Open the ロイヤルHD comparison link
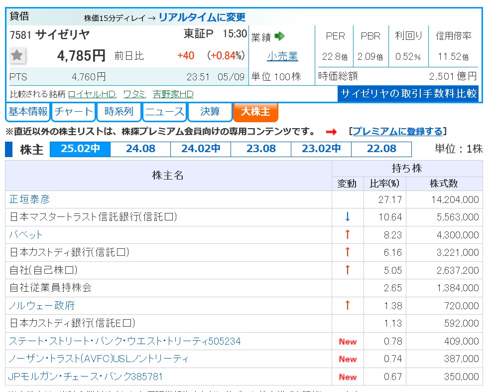489x392 pixels. point(92,94)
